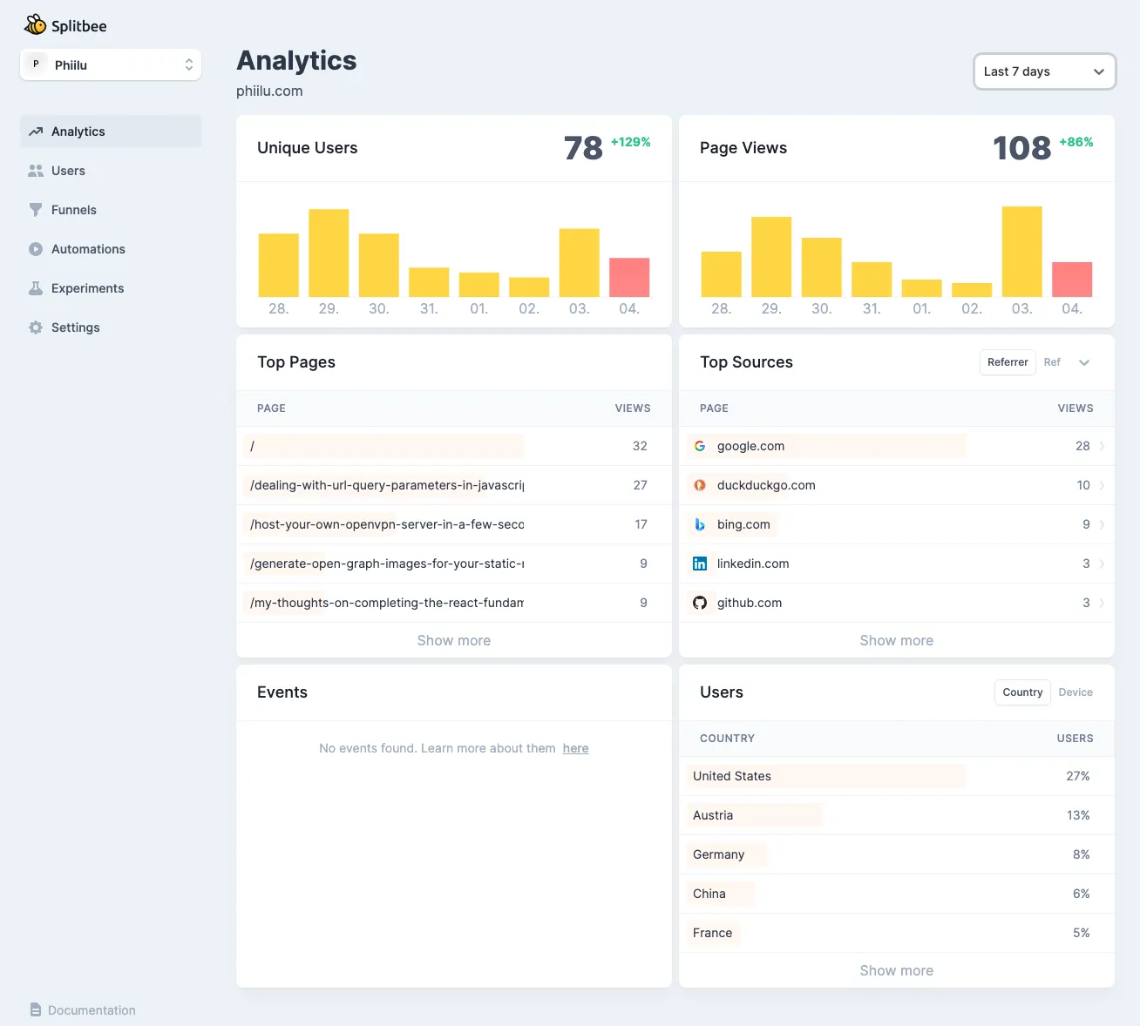Open the Philu project selector dropdown
The image size is (1140, 1026).
click(x=111, y=64)
